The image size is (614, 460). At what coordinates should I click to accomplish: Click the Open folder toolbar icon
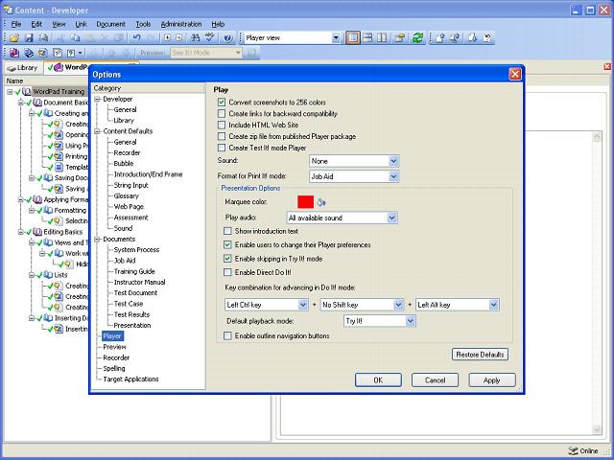point(14,38)
